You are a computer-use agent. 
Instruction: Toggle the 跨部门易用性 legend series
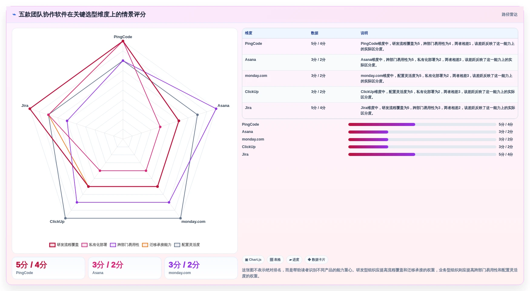[124, 245]
